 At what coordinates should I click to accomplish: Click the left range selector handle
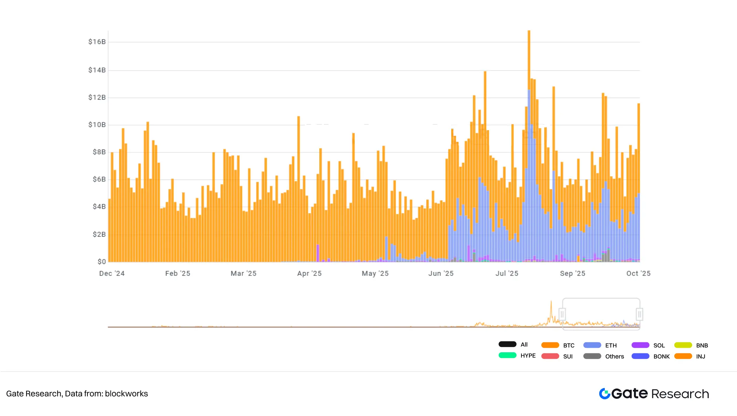click(x=562, y=314)
